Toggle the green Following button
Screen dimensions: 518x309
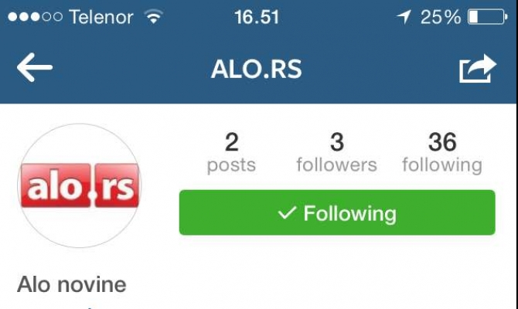click(x=337, y=212)
